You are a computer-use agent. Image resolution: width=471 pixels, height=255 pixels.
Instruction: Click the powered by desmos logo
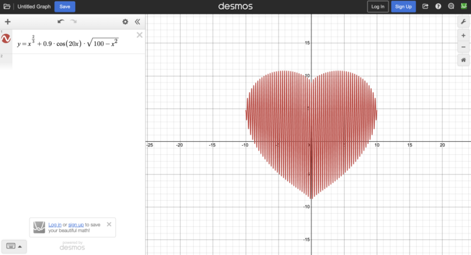coord(72,246)
